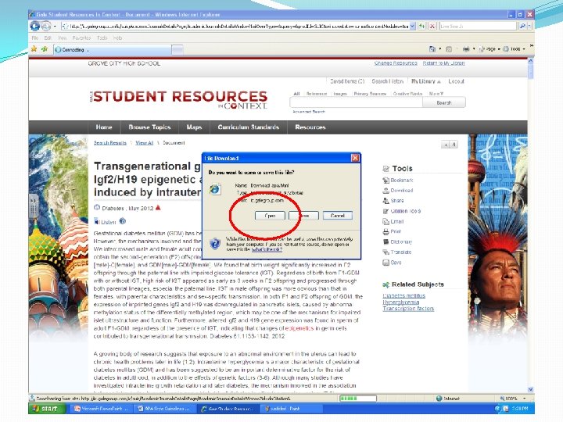Click the Download tool in Tools list
The image size is (563, 422).
(398, 191)
